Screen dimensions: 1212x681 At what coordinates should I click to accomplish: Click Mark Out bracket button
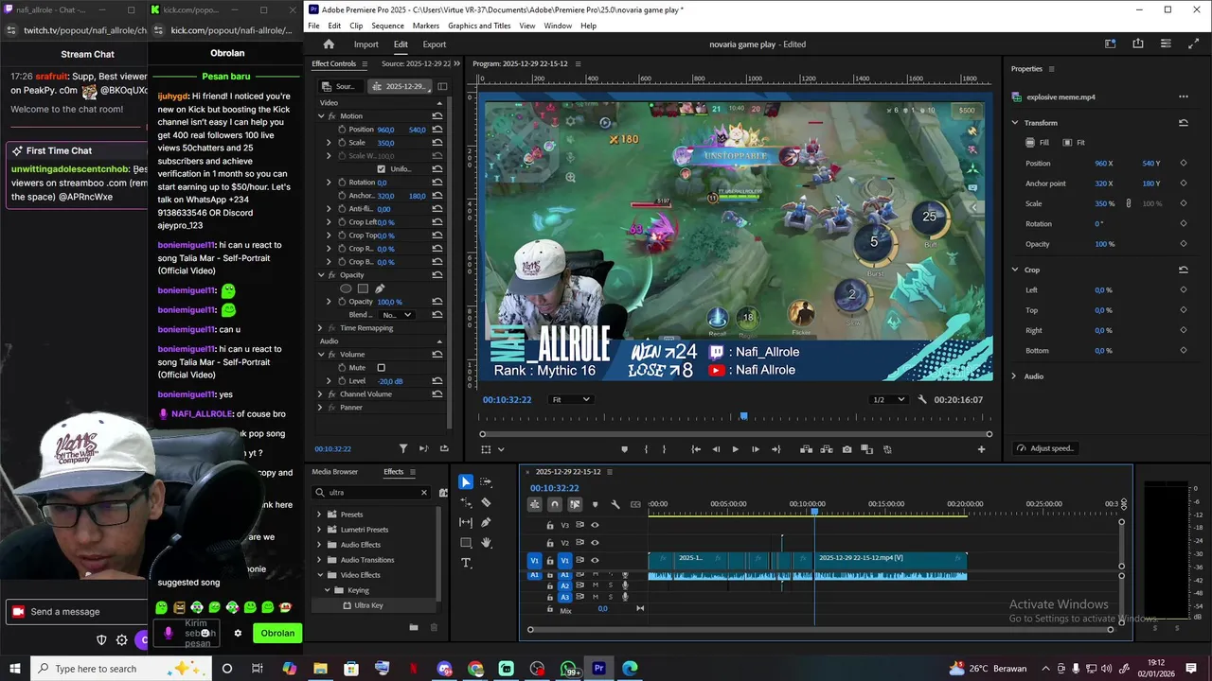coord(664,449)
